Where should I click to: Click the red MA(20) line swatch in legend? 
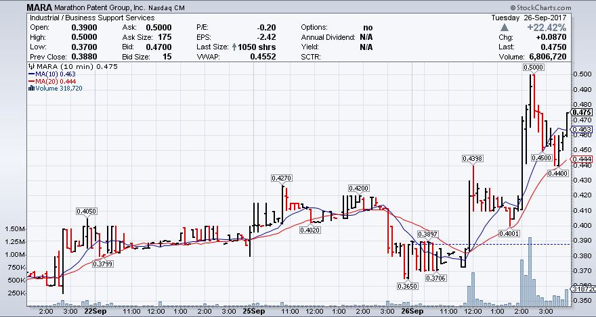point(30,81)
